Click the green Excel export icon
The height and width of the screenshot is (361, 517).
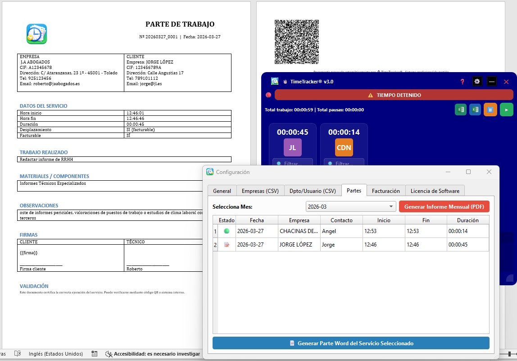coord(461,110)
